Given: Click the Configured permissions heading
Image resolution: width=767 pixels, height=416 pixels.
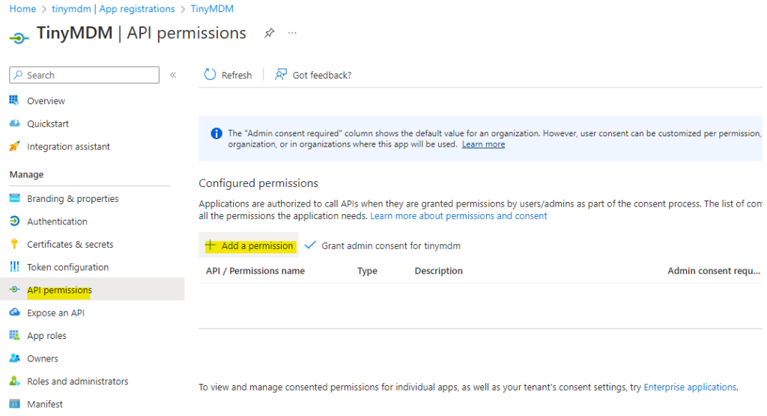Looking at the screenshot, I should pos(258,183).
